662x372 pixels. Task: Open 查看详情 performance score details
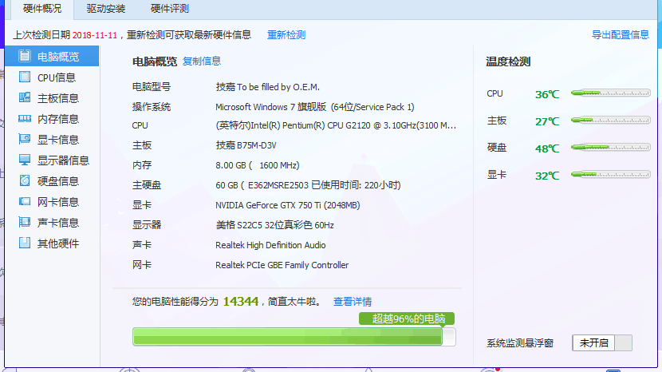click(353, 302)
